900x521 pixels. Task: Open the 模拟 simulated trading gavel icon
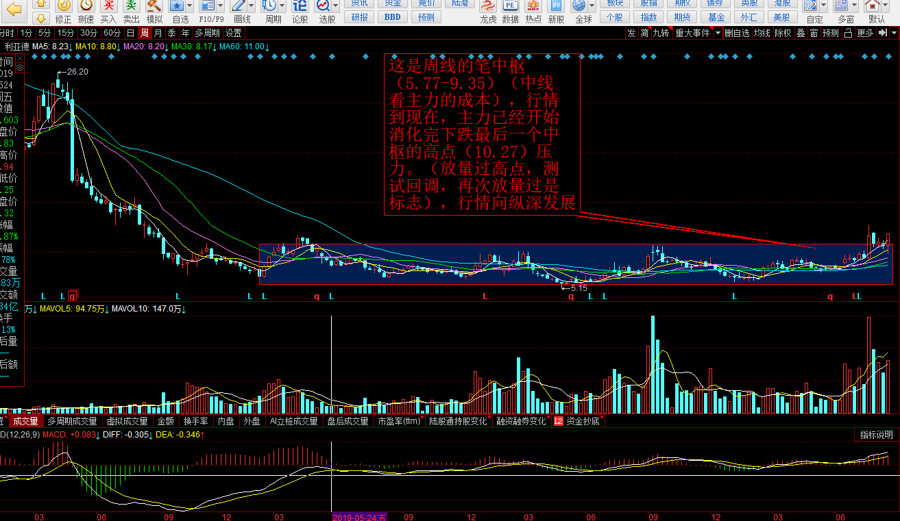point(154,5)
